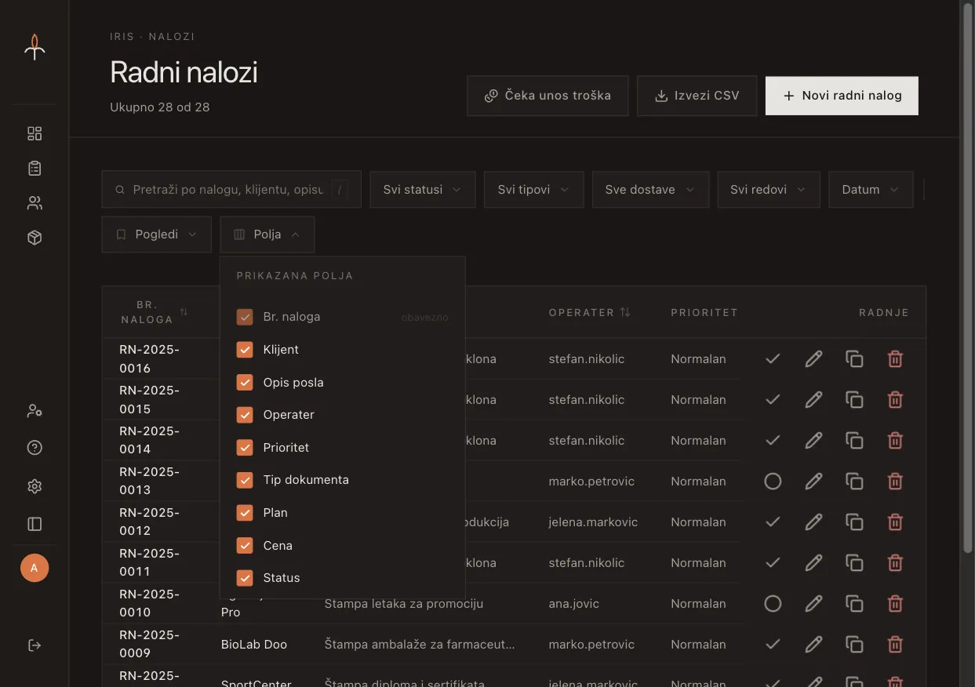Duplicate order RN-2025-0012 with copy icon

click(x=854, y=522)
